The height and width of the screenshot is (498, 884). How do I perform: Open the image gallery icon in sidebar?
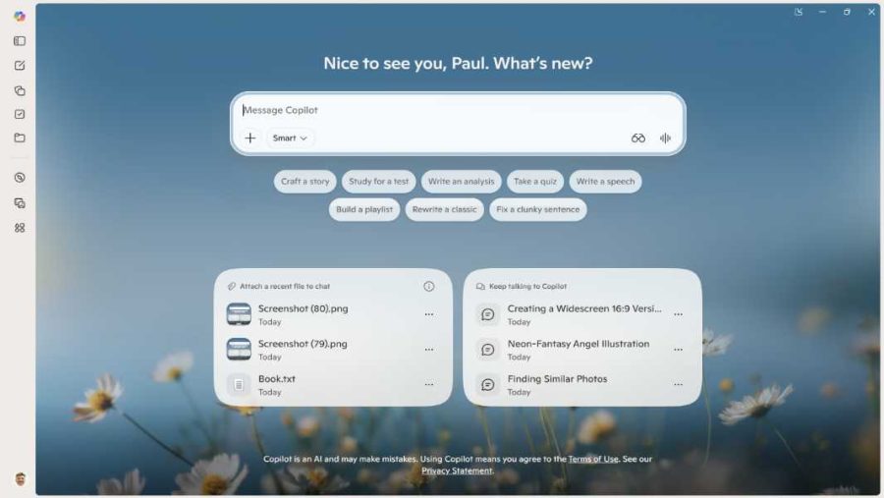coord(20,203)
